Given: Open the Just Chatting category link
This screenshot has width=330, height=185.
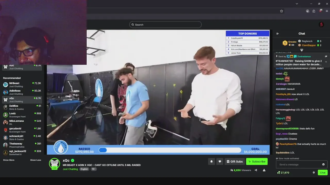Looking at the screenshot, I should point(70,169).
